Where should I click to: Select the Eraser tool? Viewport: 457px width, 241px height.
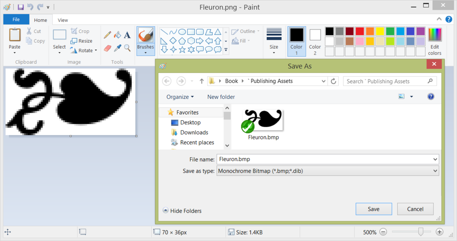tap(108, 48)
